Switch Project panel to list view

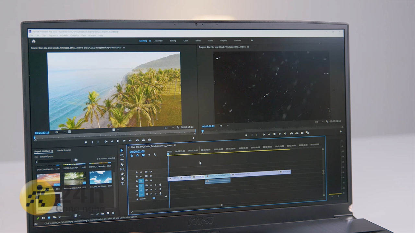[x=43, y=218]
